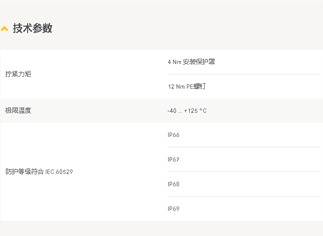Select the 防护等级符合 IEC 60529 label
The height and width of the screenshot is (236, 323).
(x=39, y=171)
